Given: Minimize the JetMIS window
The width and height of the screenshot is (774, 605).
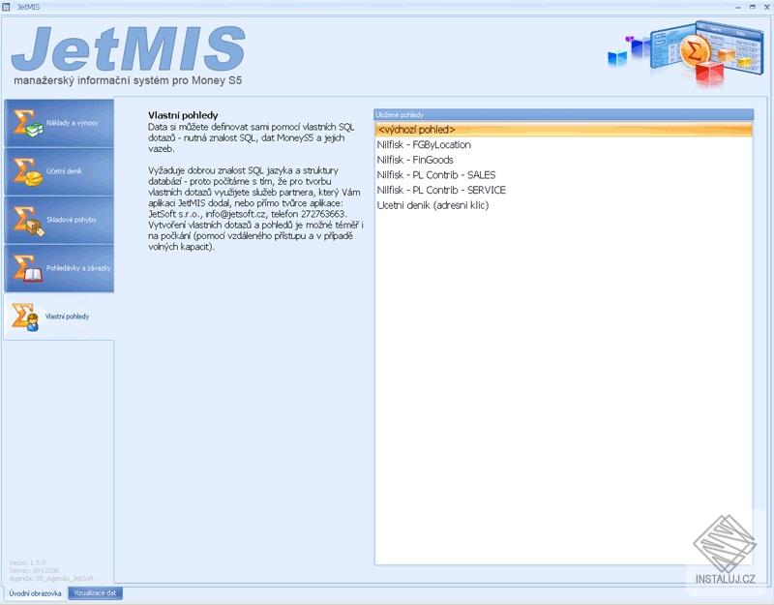Looking at the screenshot, I should click(x=738, y=7).
